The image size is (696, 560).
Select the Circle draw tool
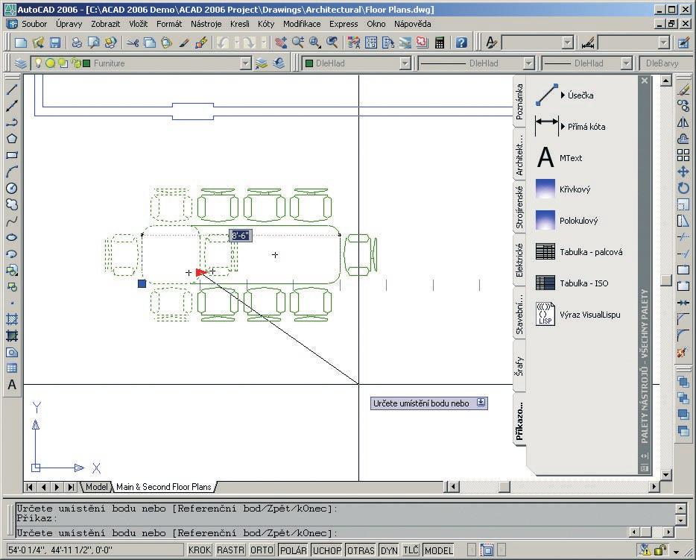pyautogui.click(x=12, y=188)
